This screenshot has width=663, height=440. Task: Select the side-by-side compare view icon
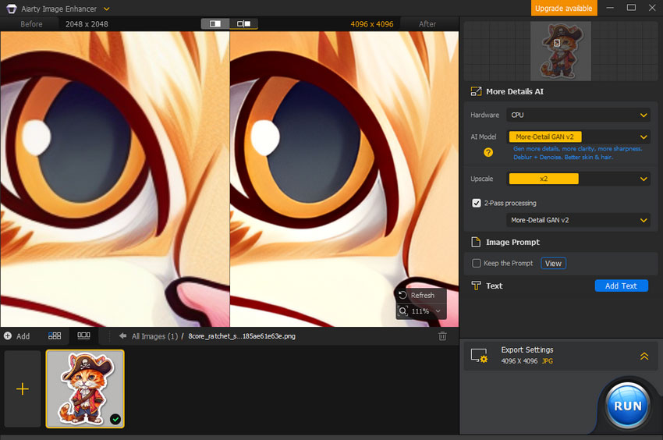tap(243, 24)
